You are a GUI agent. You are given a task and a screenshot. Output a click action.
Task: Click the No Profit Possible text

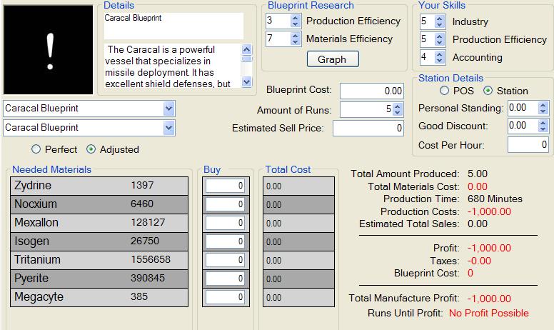[488, 313]
